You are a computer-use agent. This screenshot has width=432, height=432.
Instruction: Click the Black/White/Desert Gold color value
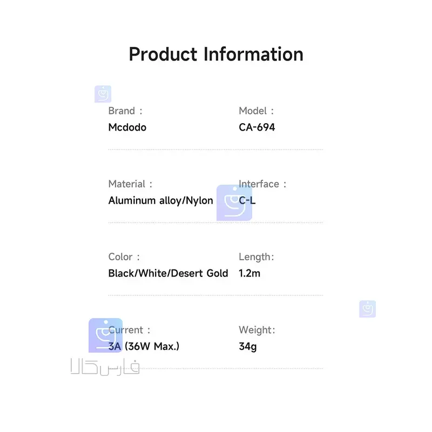point(168,273)
